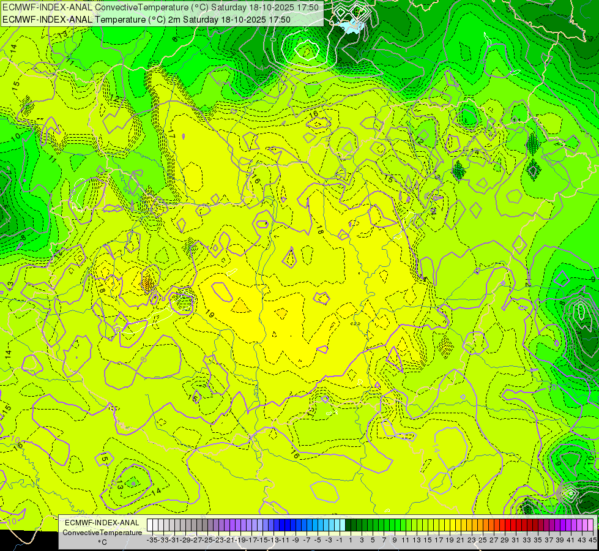Viewport: 599px width, 551px height.
Task: Click the '°C' unit label in the legend
Action: [102, 542]
